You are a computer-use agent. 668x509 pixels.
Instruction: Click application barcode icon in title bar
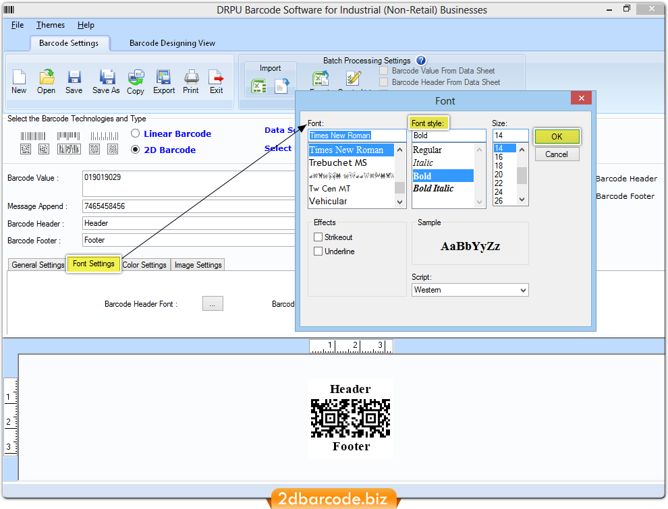click(x=9, y=9)
